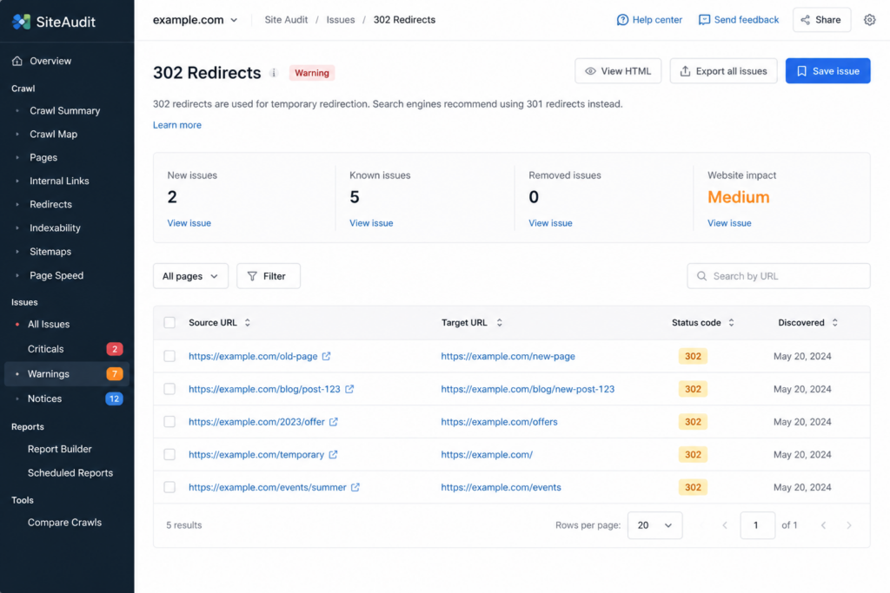Go to next page arrow in pagination
This screenshot has width=890, height=593.
[x=849, y=525]
